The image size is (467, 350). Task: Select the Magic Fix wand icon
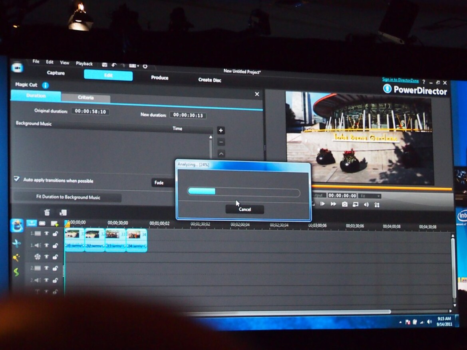click(16, 257)
